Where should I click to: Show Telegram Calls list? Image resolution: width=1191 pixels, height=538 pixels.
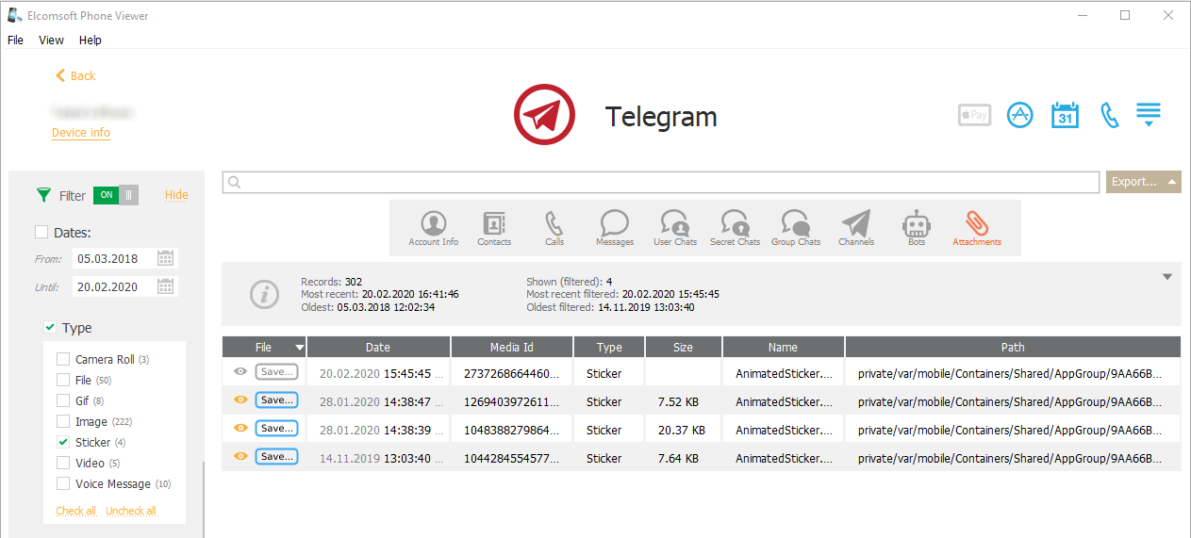tap(554, 228)
